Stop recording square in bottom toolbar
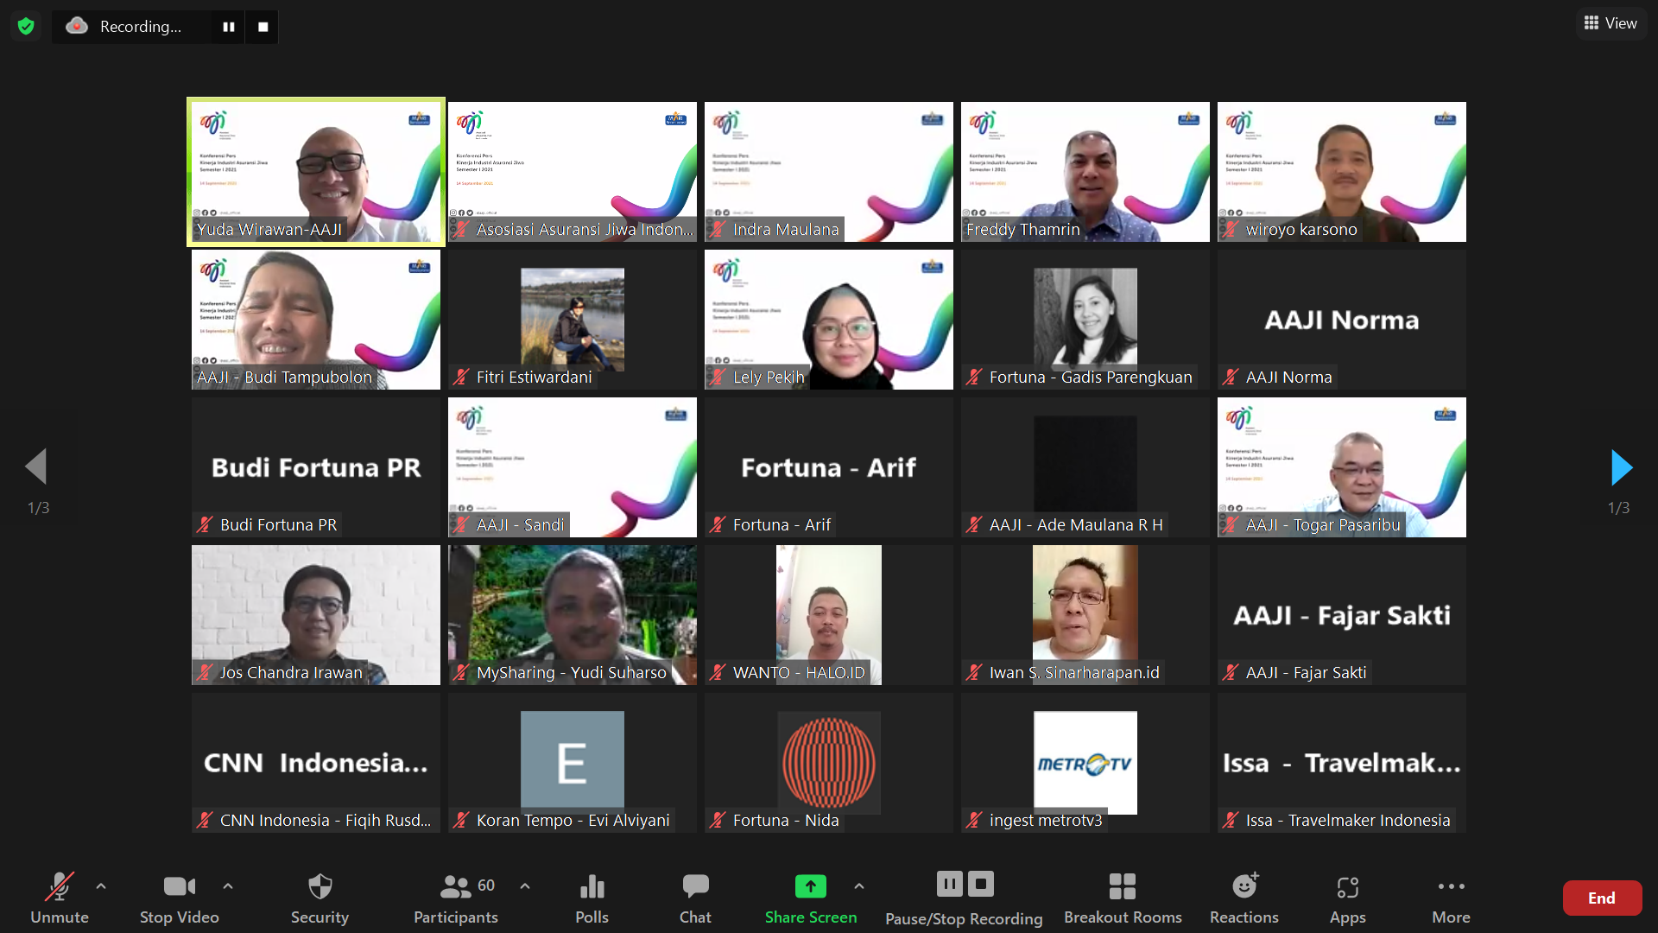The image size is (1658, 933). click(981, 884)
